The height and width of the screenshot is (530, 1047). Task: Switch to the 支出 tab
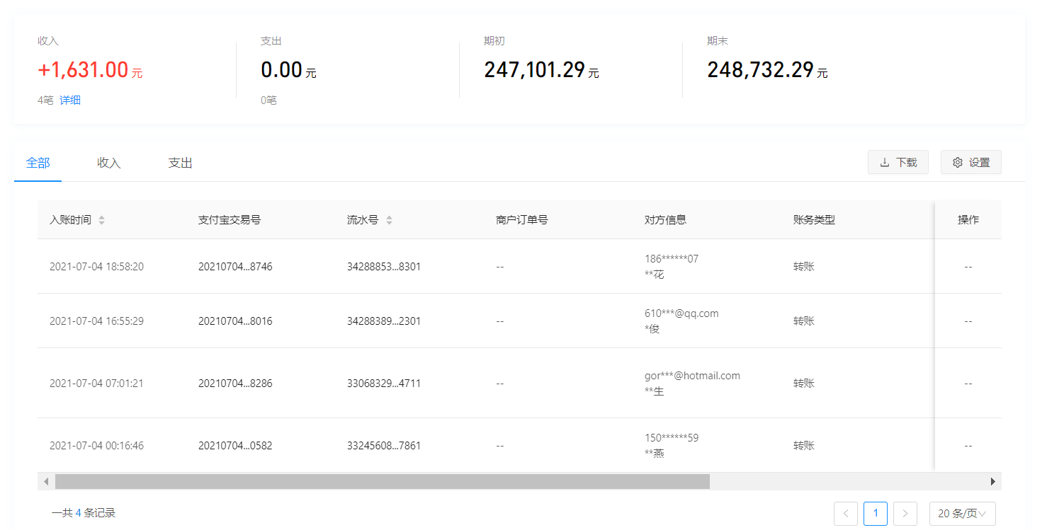179,162
